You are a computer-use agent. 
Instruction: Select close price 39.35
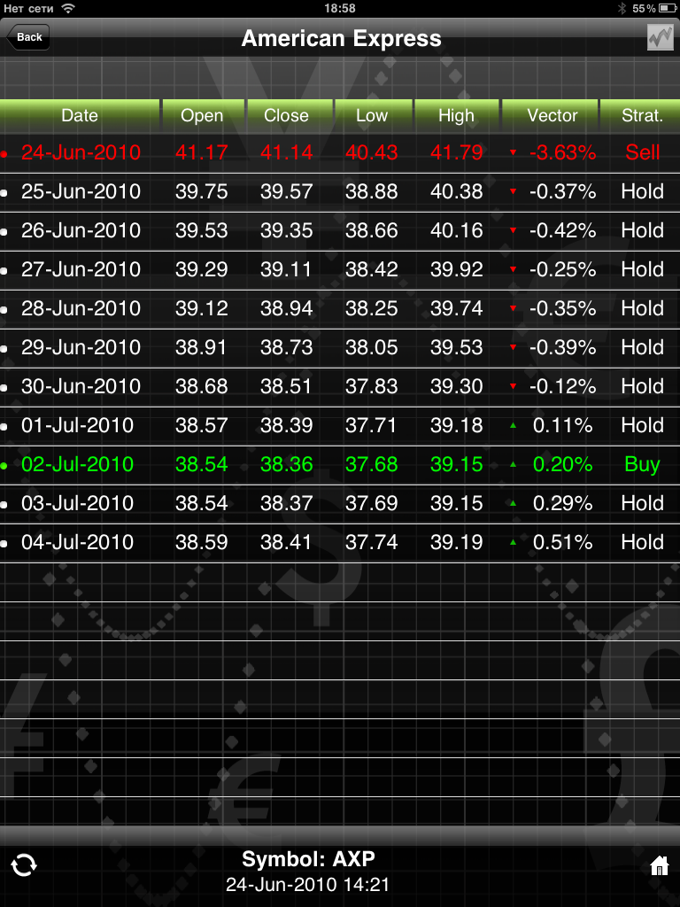click(286, 230)
